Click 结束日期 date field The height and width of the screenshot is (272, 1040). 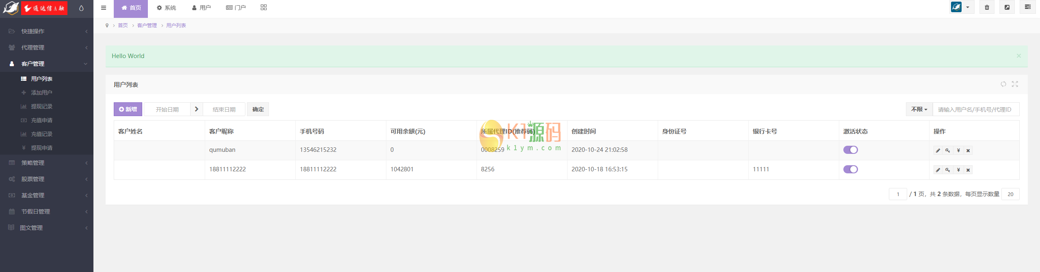pos(224,109)
